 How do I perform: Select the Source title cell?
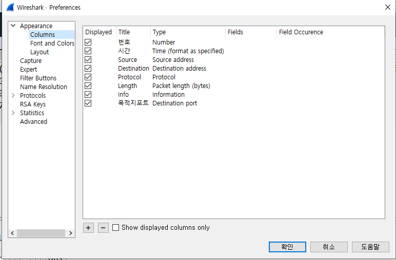tap(128, 60)
